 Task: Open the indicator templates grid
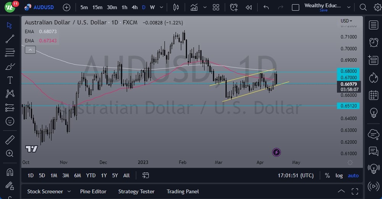click(x=216, y=8)
